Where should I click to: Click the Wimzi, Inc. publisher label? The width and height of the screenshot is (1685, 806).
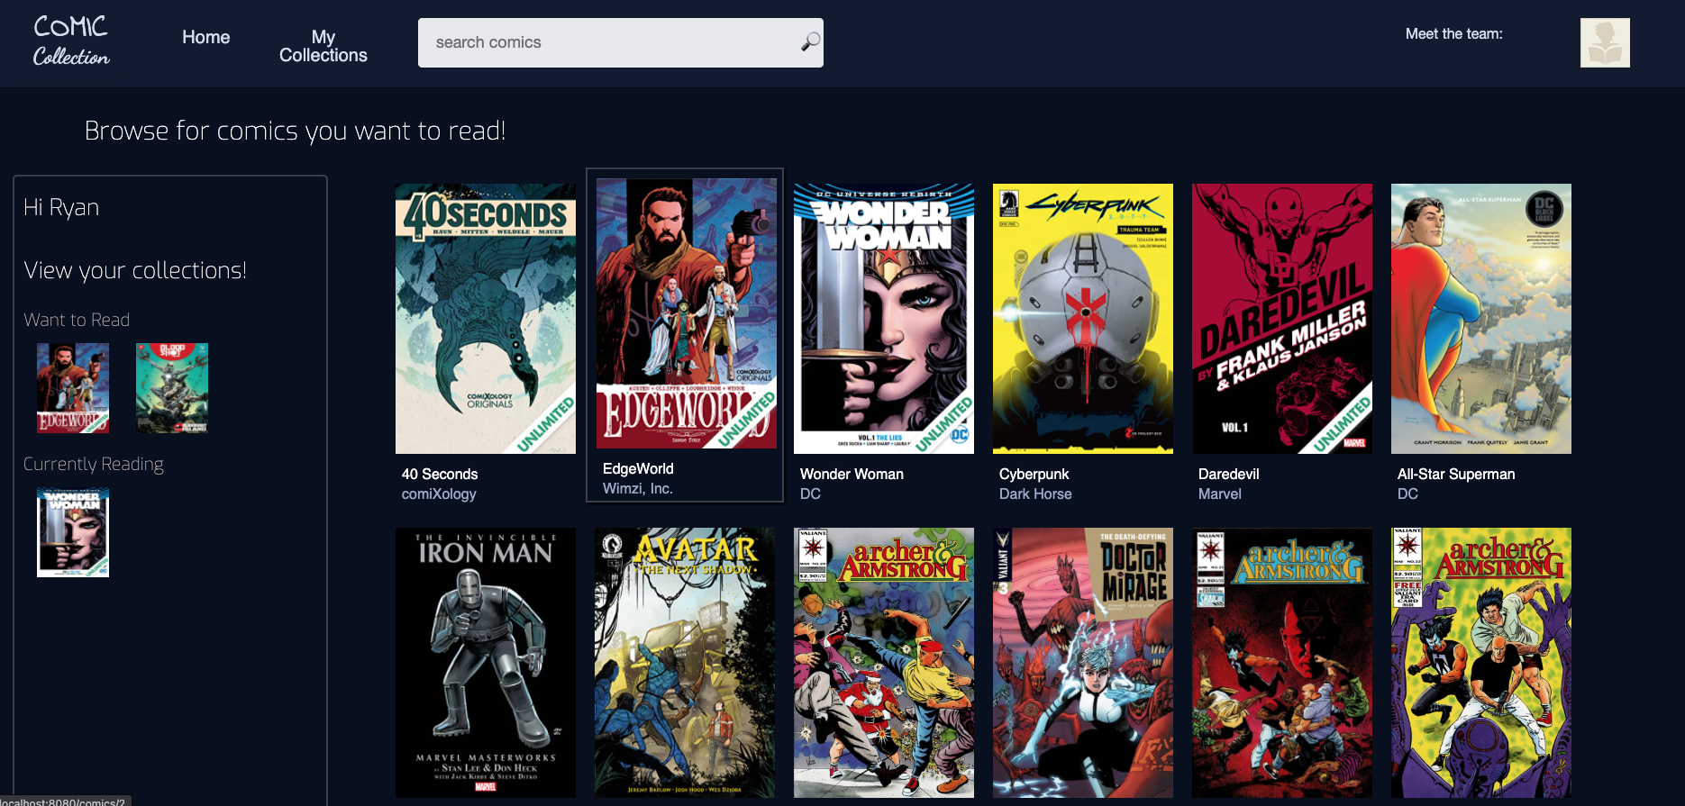pyautogui.click(x=638, y=489)
